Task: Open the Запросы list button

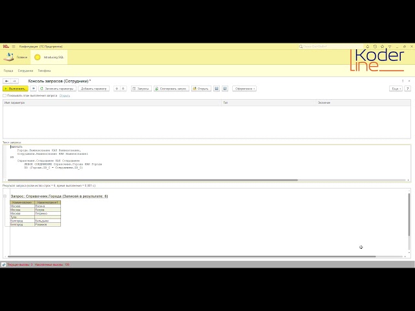Action: [141, 89]
